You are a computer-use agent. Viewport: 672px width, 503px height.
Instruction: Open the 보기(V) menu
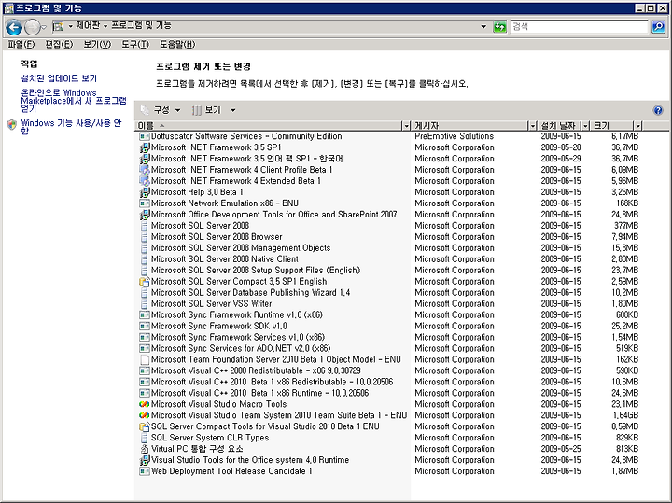97,44
